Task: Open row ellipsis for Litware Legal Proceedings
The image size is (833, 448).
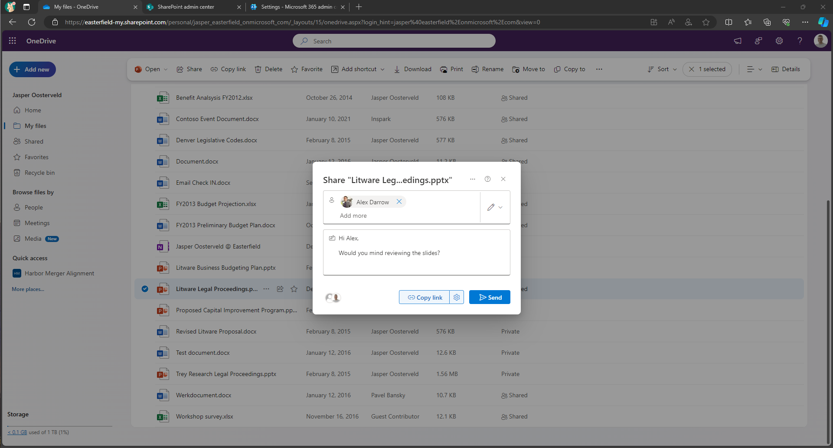Action: 266,289
